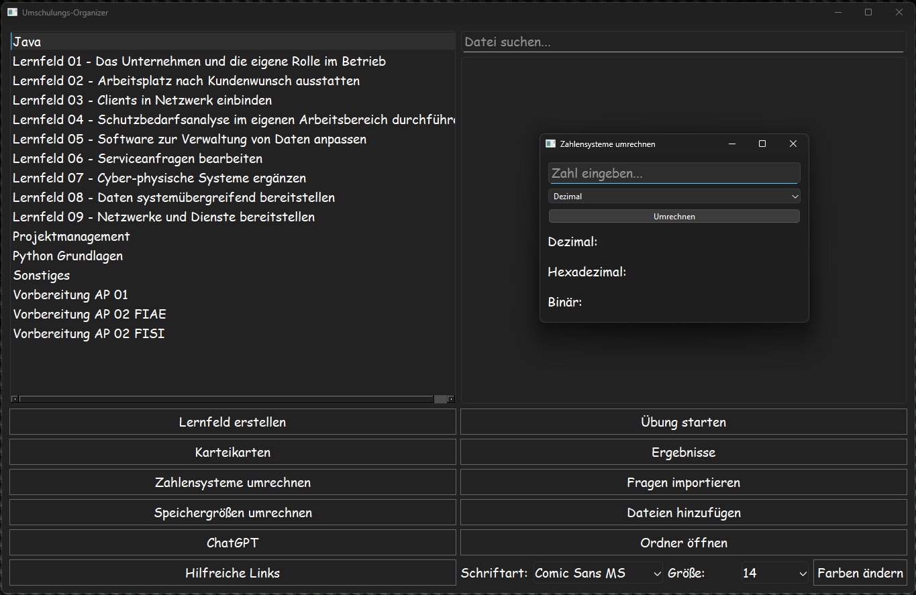The height and width of the screenshot is (595, 916).
Task: Select Lernfeld 05 - Software zur Verwaltung
Action: coord(233,139)
